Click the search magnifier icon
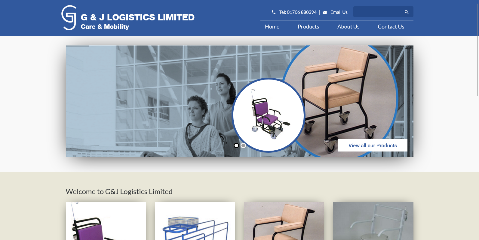This screenshot has width=479, height=240. [x=407, y=12]
